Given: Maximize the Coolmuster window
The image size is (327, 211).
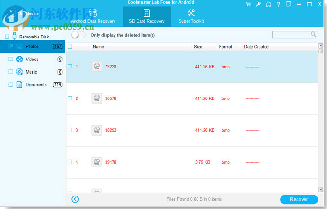Looking at the screenshot, I should click(309, 4).
